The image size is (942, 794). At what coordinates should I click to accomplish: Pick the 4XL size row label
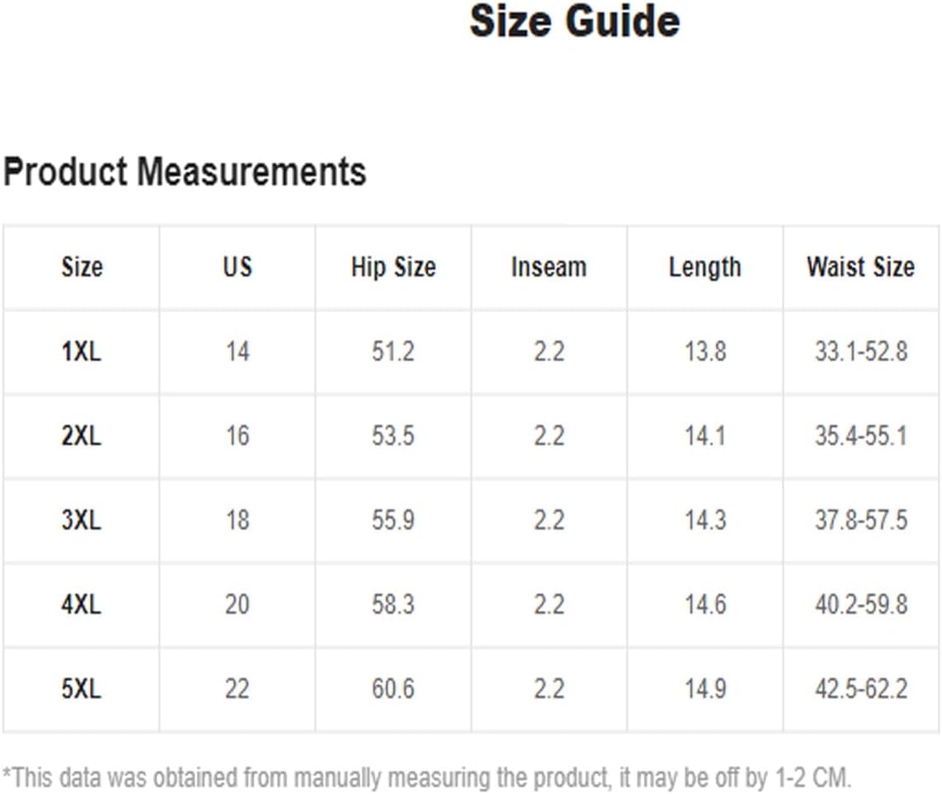point(82,605)
